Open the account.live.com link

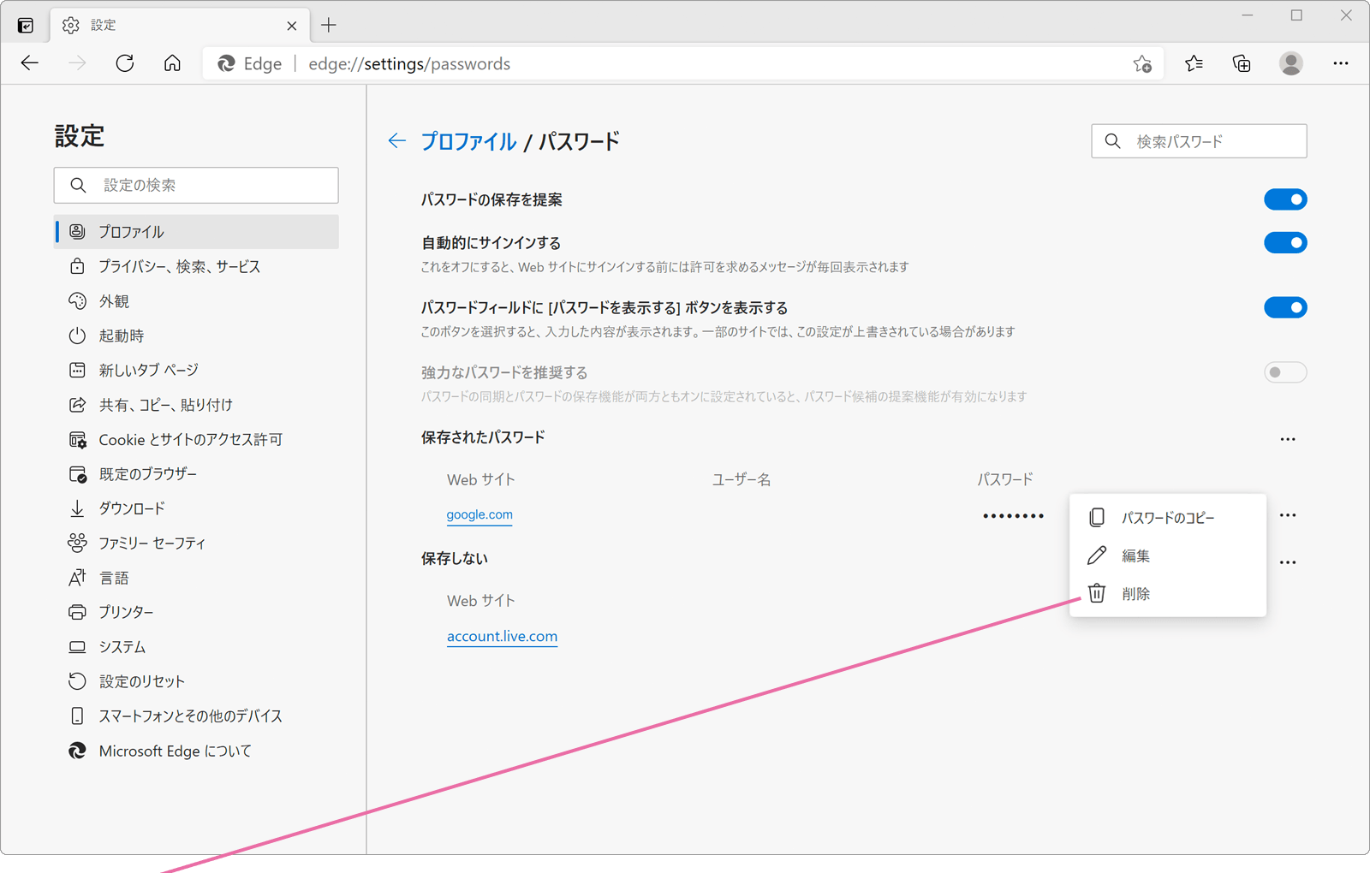coord(502,636)
